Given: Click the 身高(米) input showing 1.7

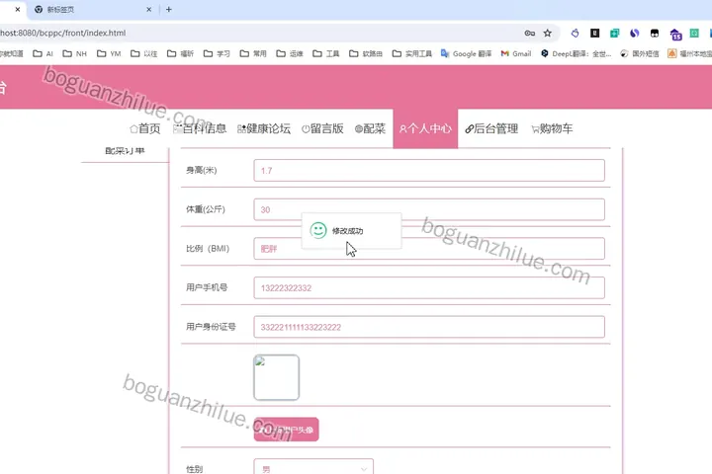Looking at the screenshot, I should (x=429, y=171).
